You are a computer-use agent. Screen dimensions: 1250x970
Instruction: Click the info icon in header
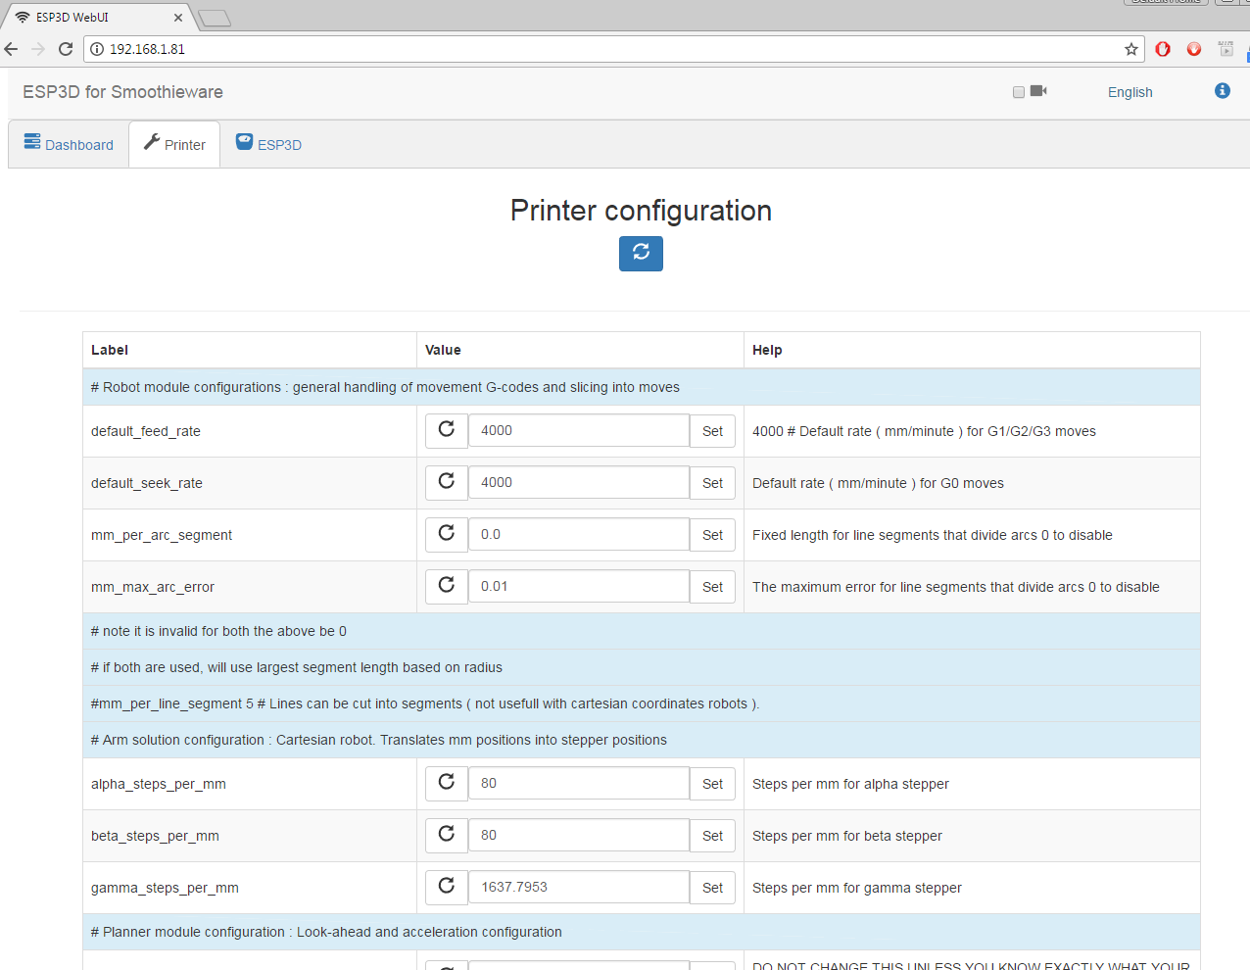1222,91
